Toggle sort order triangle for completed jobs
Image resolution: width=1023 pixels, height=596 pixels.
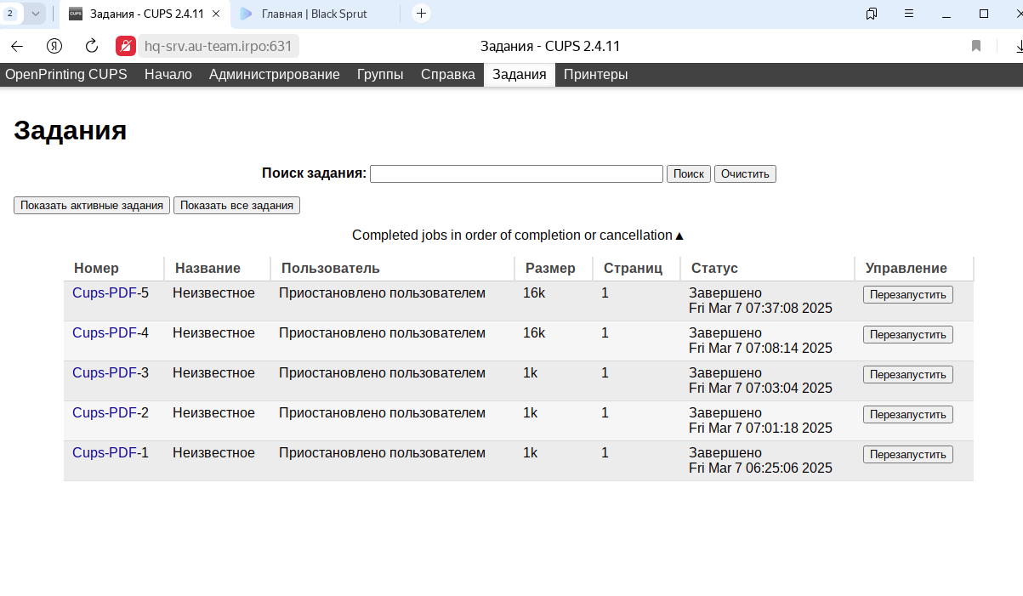coord(679,236)
